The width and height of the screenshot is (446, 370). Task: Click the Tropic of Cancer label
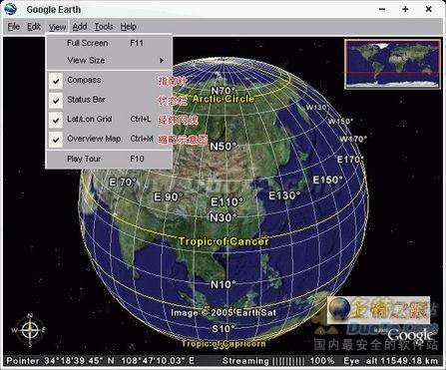(223, 241)
